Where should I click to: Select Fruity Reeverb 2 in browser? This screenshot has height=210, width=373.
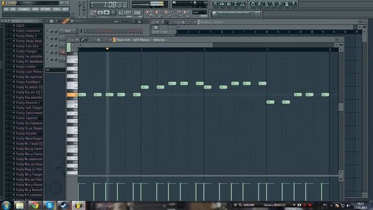[28, 103]
